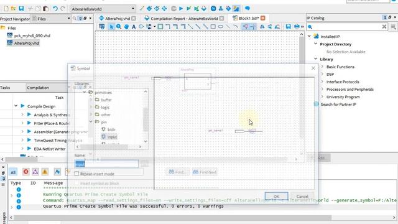Select the magnifier Zoom tool
The image size is (398, 224).
tap(119, 27)
